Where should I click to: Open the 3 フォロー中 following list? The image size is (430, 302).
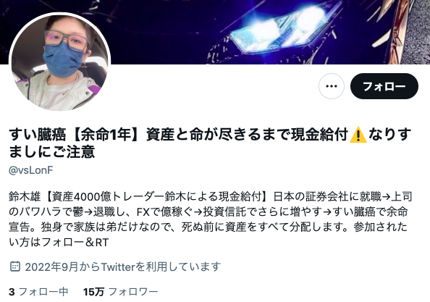tap(38, 292)
